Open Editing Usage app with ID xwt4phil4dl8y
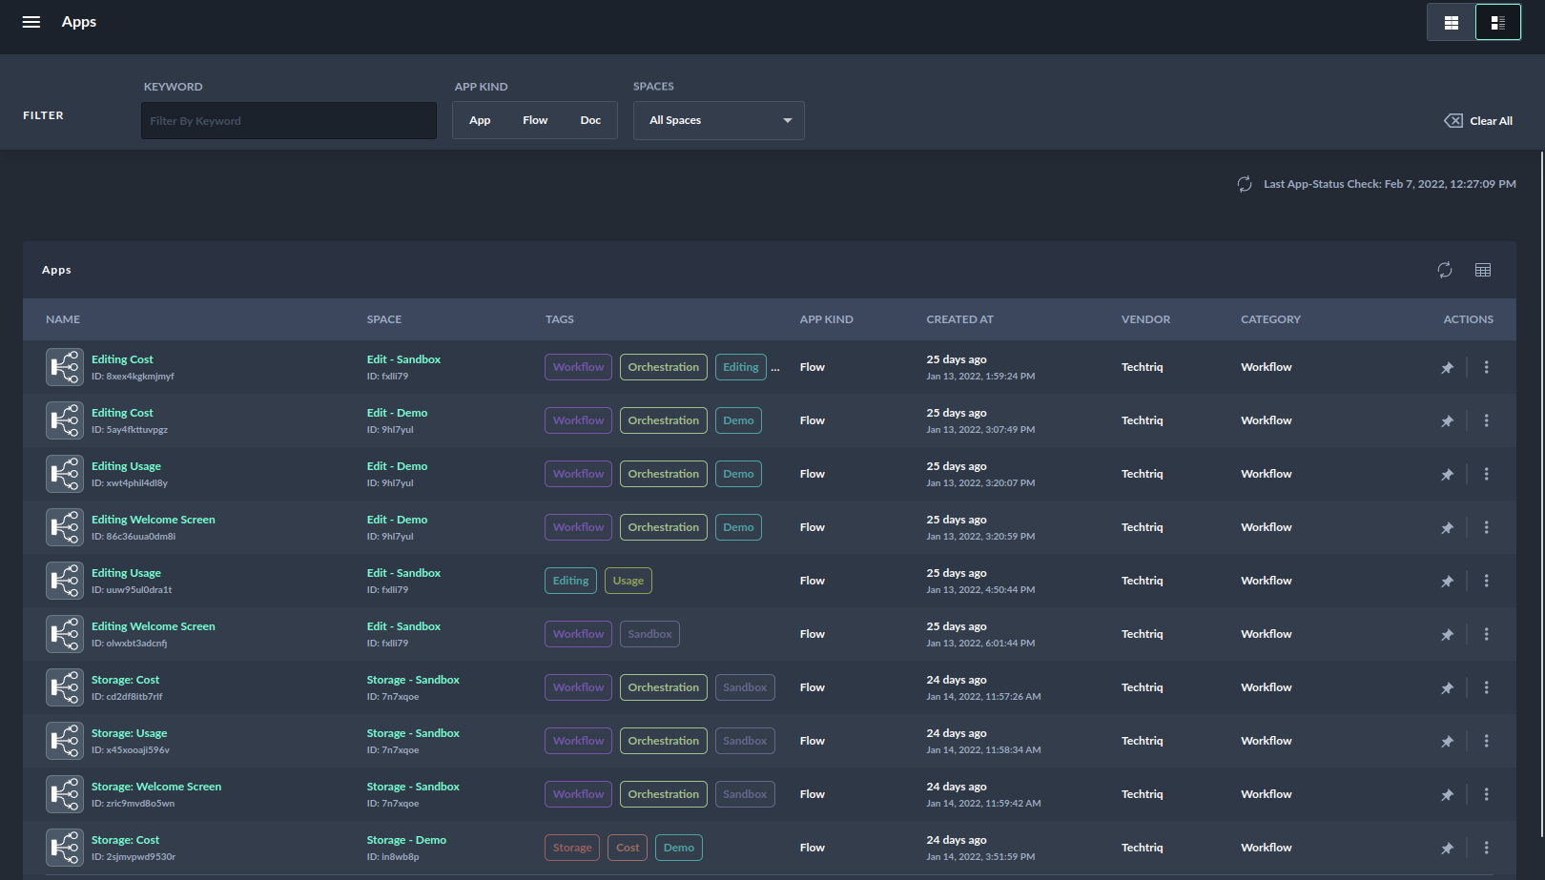The image size is (1545, 880). point(126,466)
